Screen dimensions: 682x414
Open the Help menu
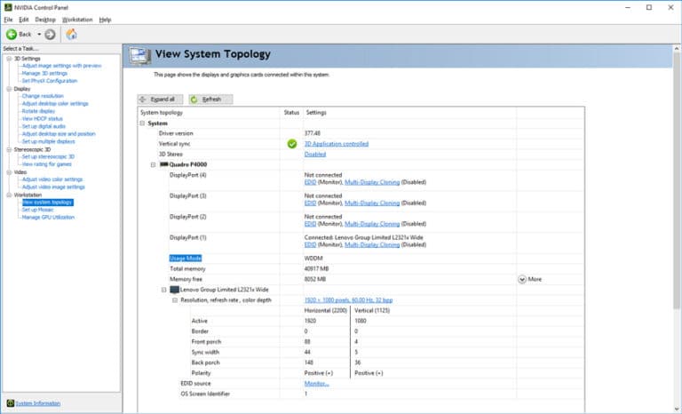tap(105, 20)
